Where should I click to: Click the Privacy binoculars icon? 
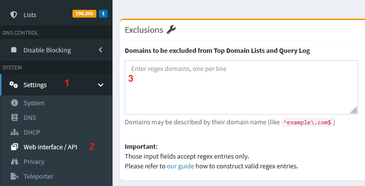(x=14, y=162)
